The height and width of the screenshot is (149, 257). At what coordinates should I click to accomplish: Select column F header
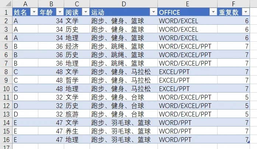click(x=233, y=4)
